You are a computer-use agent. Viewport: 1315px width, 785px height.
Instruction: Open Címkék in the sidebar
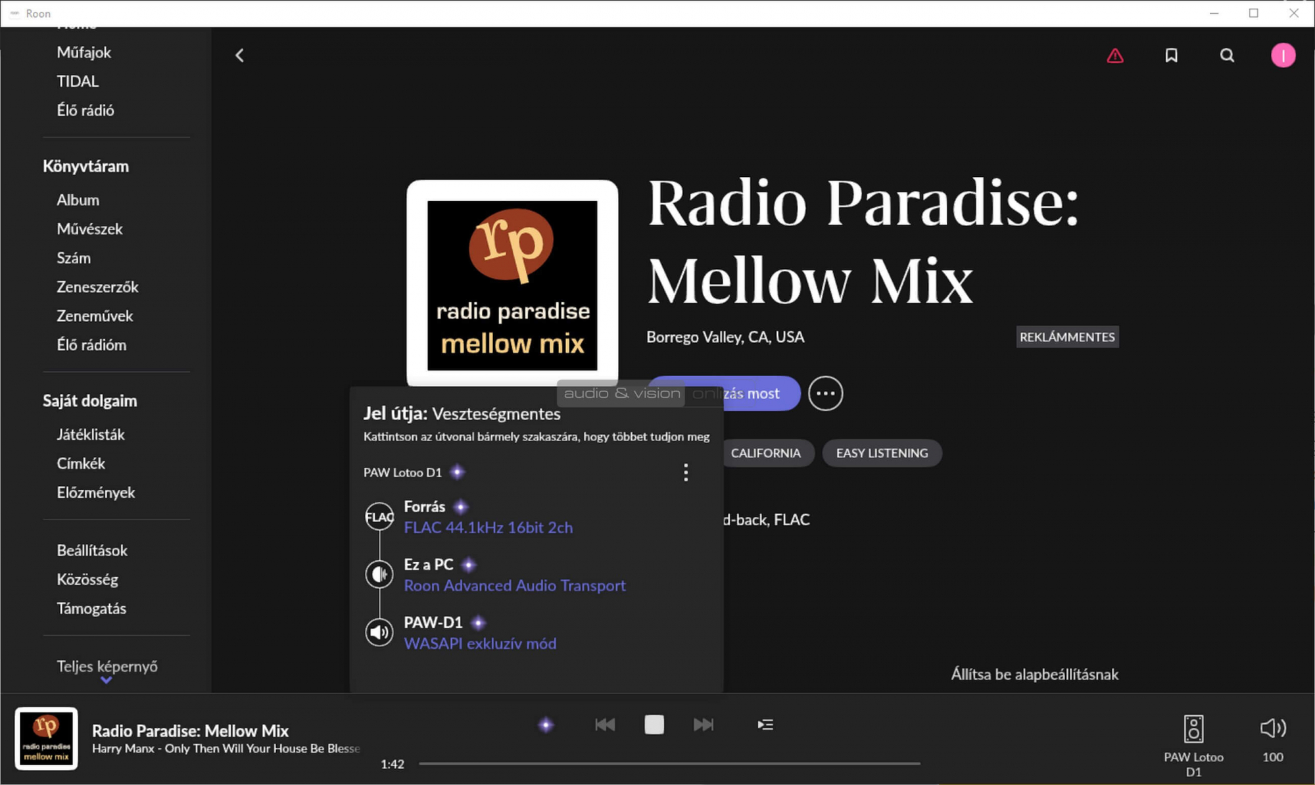(81, 464)
